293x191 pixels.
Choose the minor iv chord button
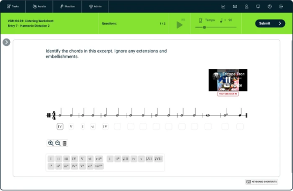point(134,159)
